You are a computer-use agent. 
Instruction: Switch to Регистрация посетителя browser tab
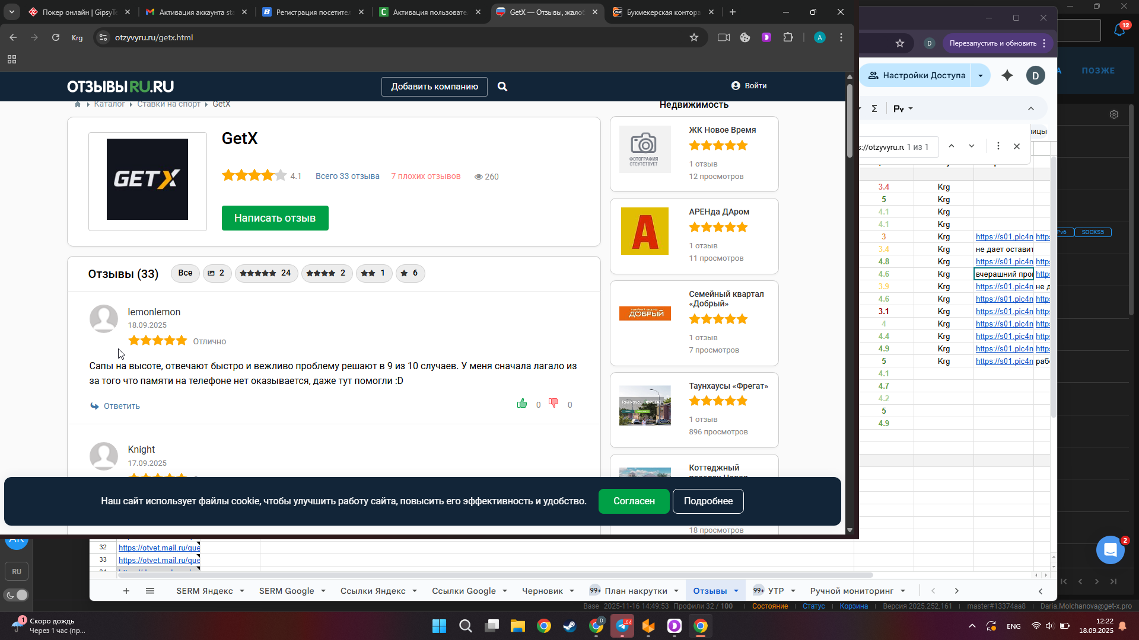pos(313,12)
